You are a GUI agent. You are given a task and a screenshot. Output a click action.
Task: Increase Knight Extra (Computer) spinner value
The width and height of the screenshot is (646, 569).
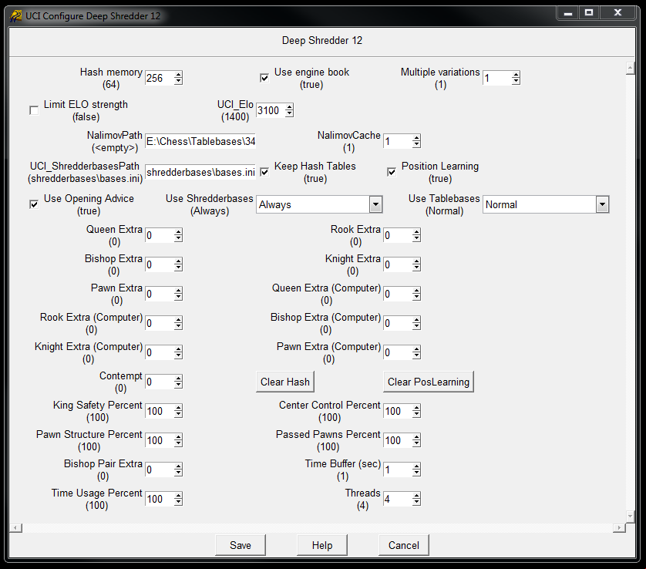(x=178, y=349)
